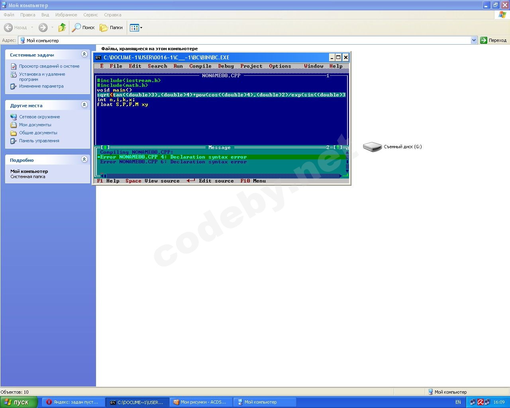Open the console window's C:\ title bar icon
This screenshot has width=510, height=408.
98,57
